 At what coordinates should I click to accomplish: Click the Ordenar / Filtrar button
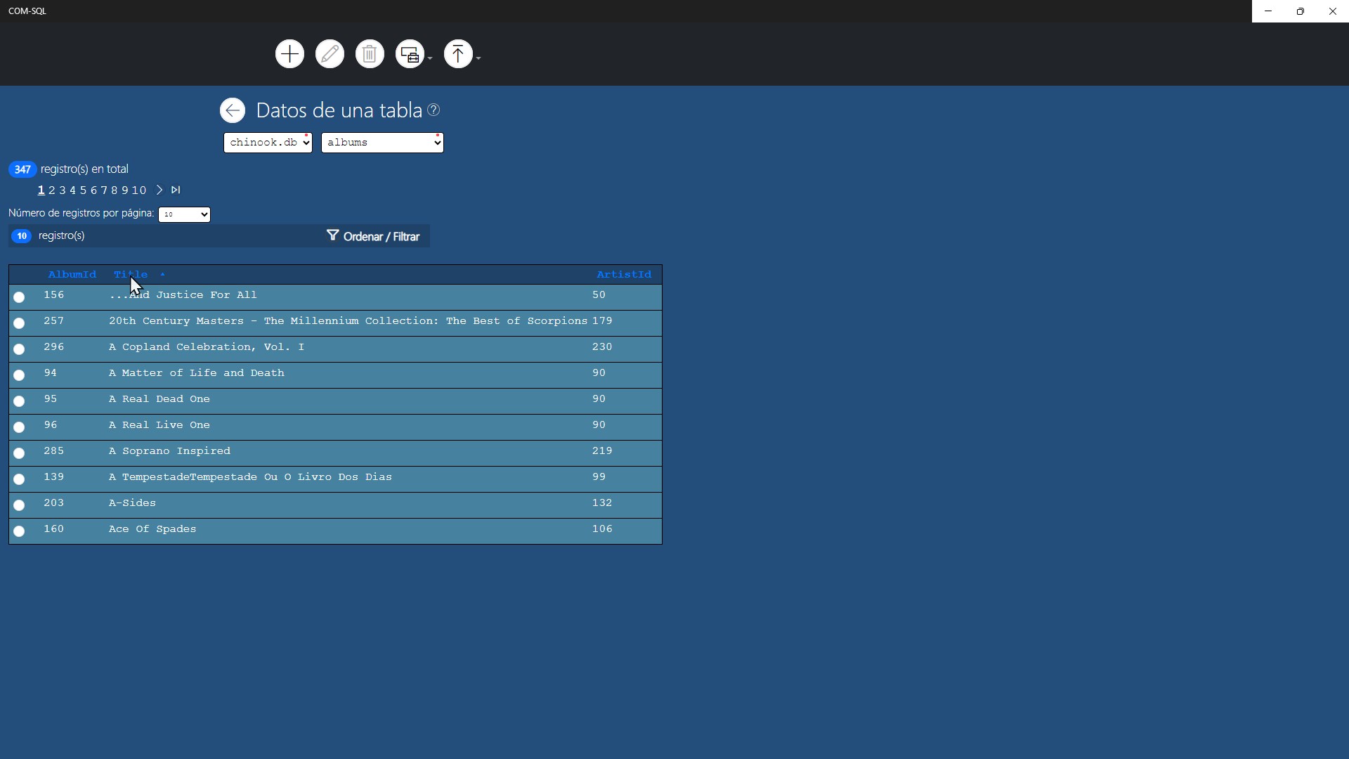(x=373, y=236)
